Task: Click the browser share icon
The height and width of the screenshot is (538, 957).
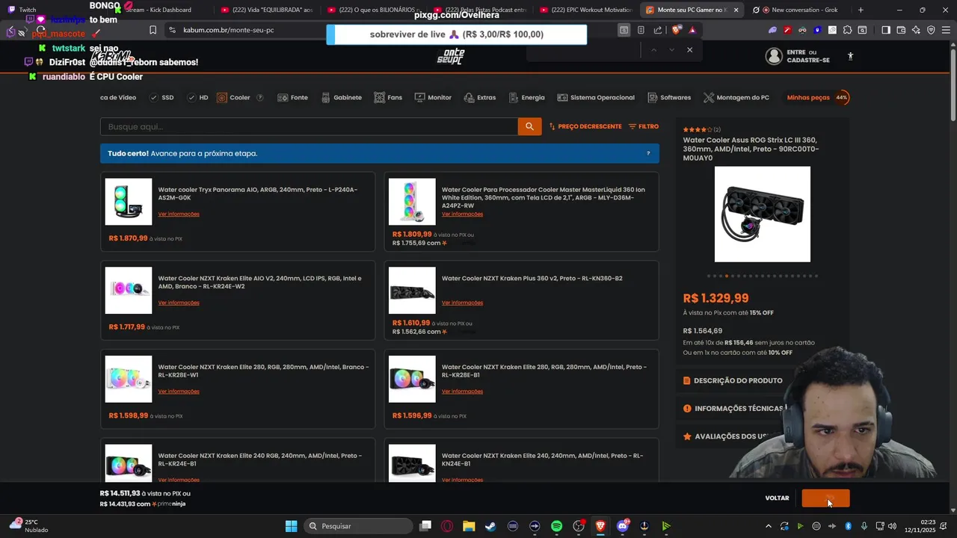Action: [658, 30]
